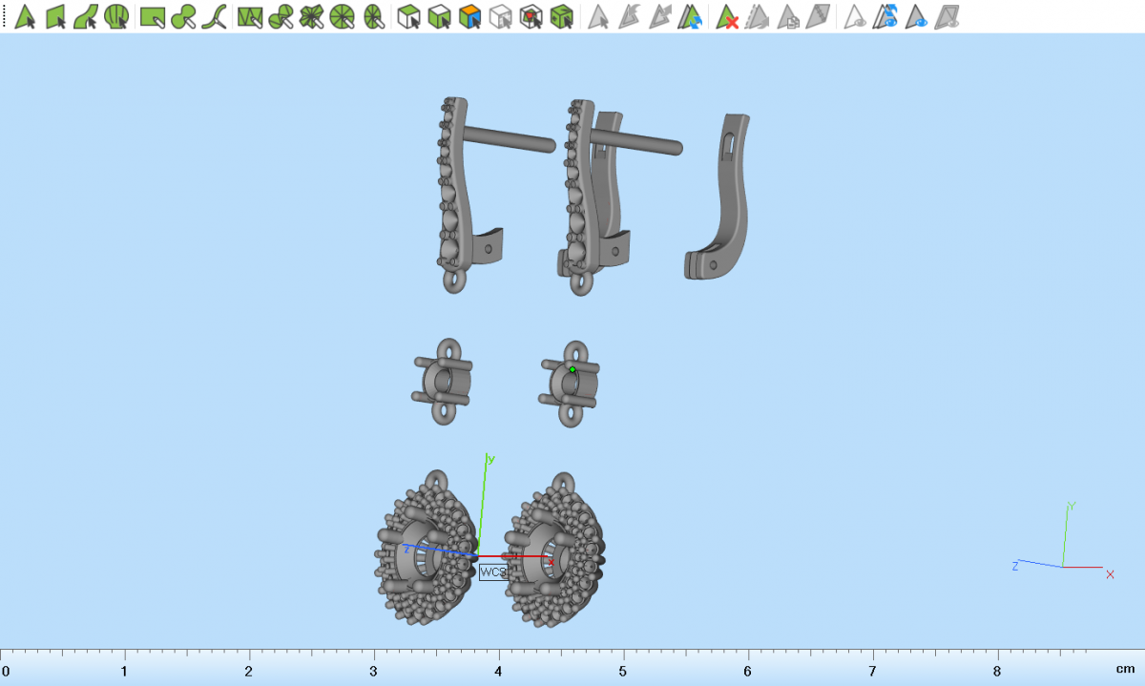Image resolution: width=1145 pixels, height=686 pixels.
Task: Invert marked triangles with blue arrows icon
Action: (x=690, y=16)
